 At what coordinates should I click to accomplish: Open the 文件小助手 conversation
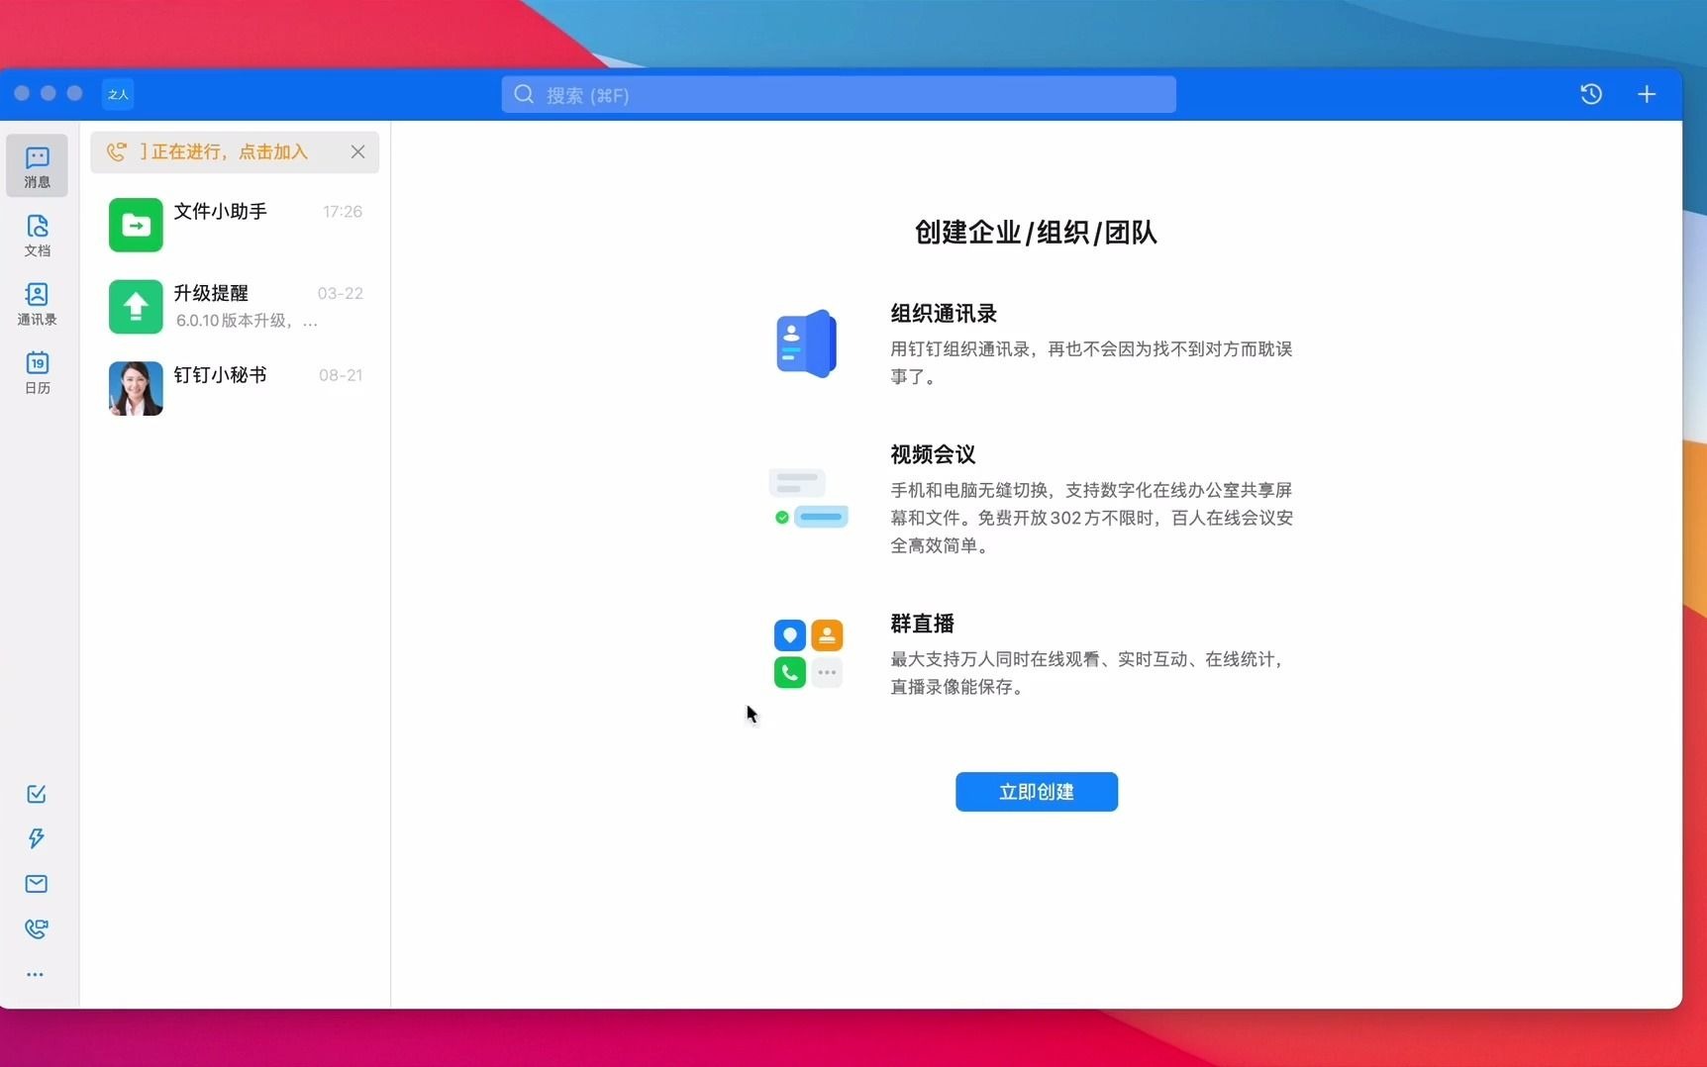[x=235, y=225]
